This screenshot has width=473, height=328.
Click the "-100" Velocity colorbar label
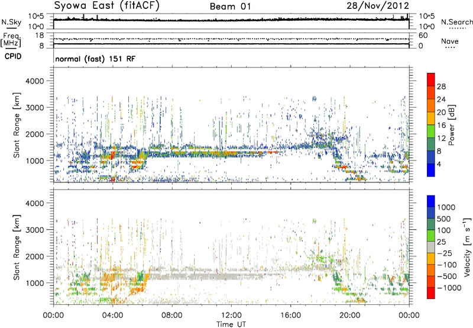[447, 265]
